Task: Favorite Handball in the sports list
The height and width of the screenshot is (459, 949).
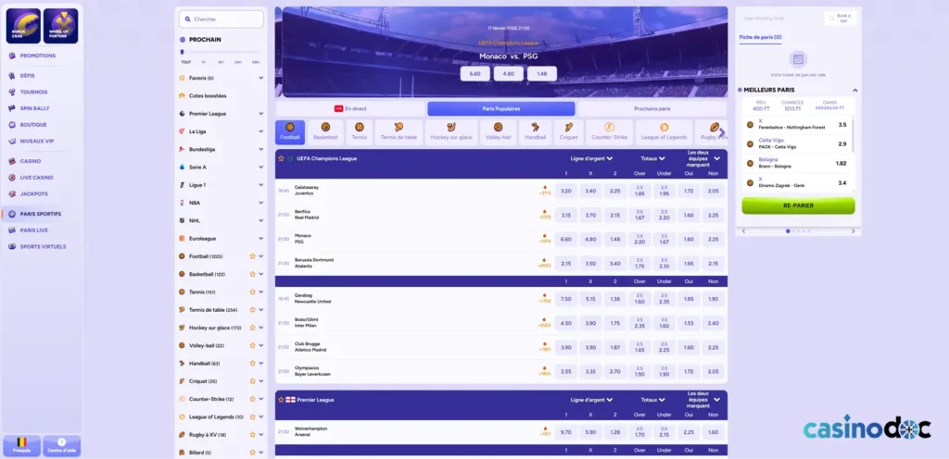Action: [253, 364]
